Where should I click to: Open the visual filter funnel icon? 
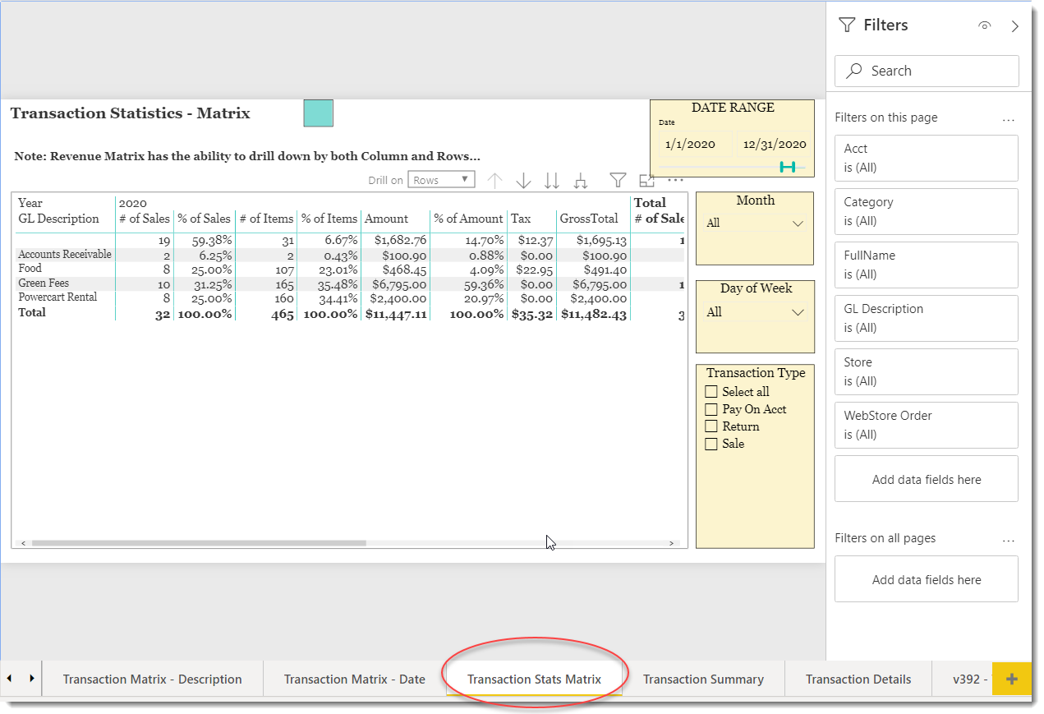(617, 180)
